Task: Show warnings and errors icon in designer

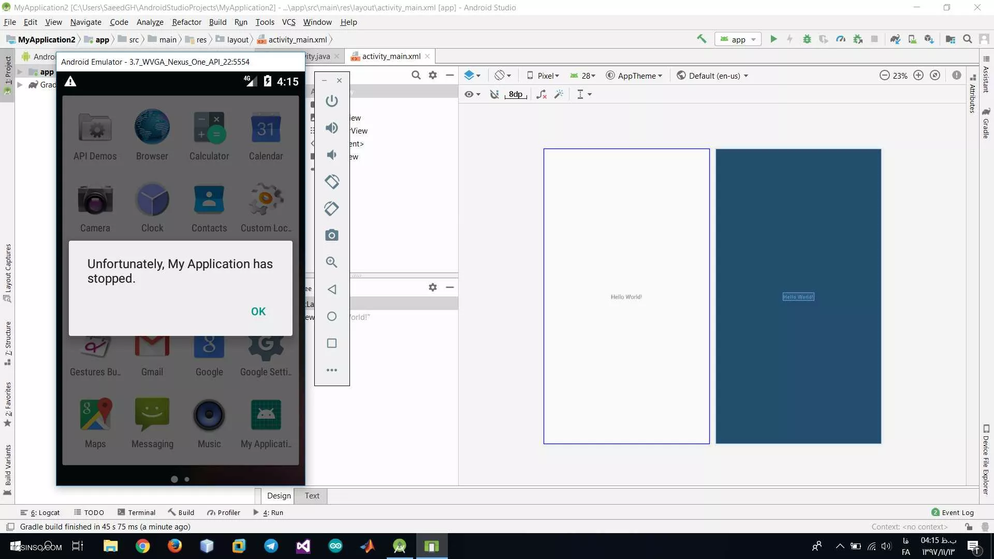Action: click(957, 76)
